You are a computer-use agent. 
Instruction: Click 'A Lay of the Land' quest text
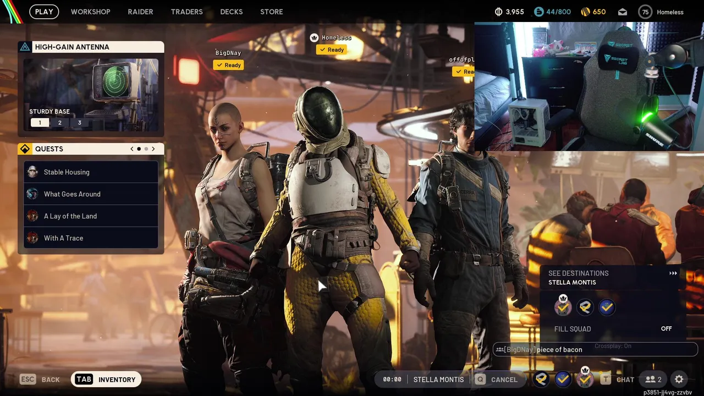[70, 216]
